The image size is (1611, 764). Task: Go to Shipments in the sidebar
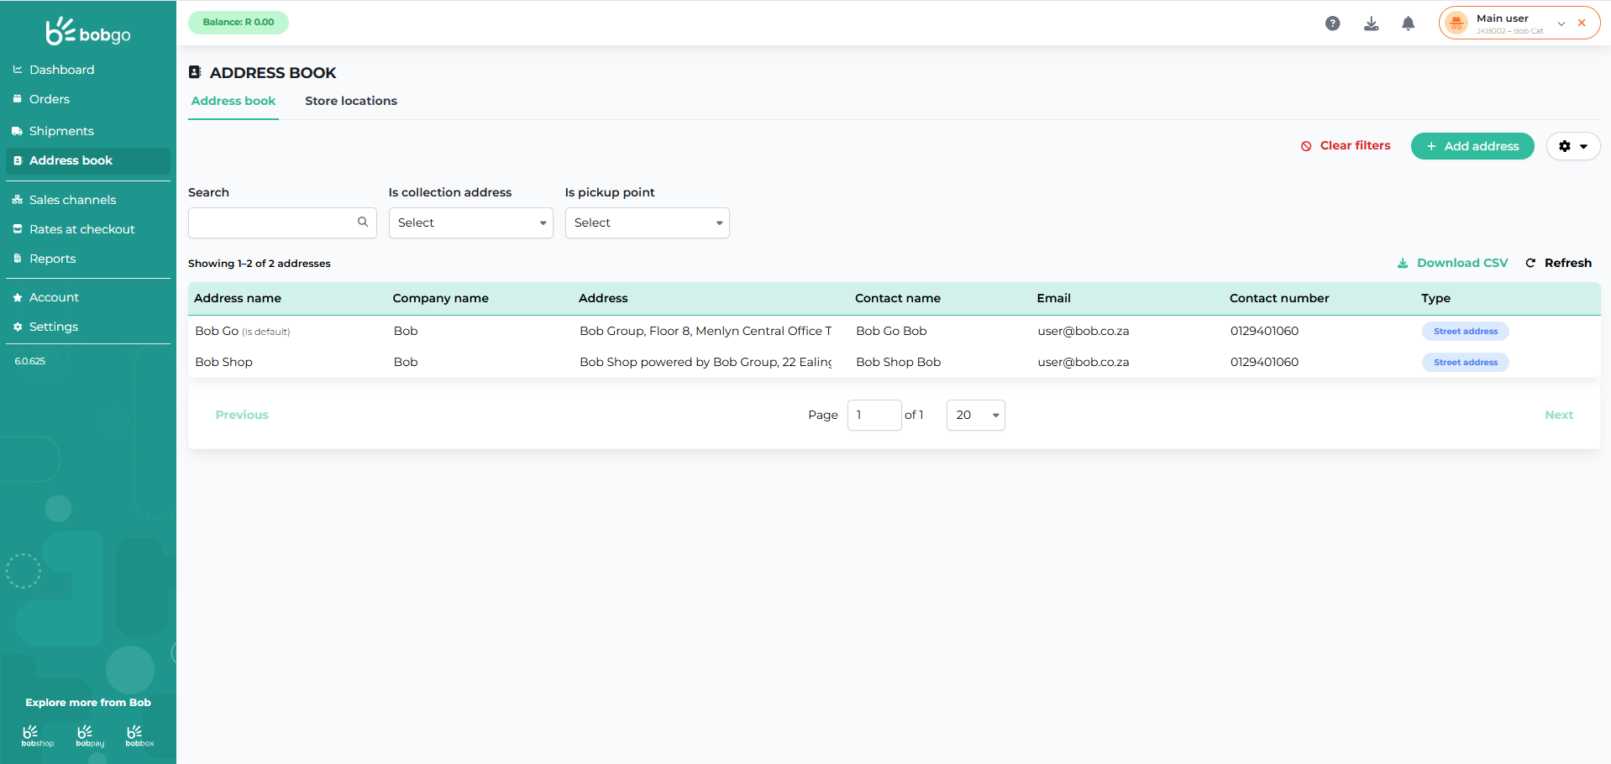click(61, 131)
